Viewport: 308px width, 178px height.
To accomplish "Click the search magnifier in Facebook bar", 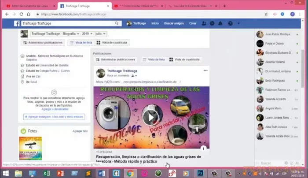I will pyautogui.click(x=117, y=23).
